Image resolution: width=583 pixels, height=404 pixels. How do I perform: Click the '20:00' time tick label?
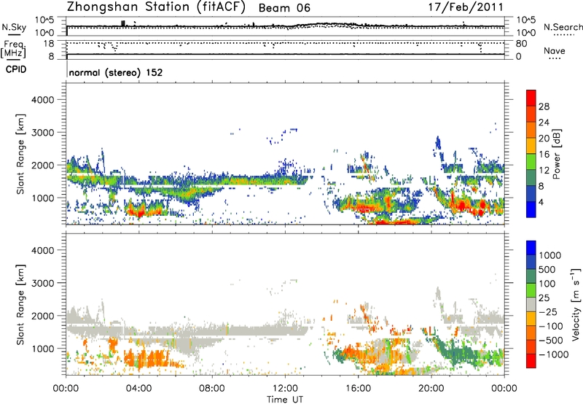click(431, 389)
